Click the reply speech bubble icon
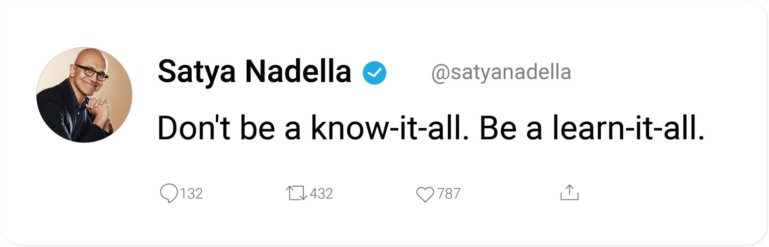769x247 pixels. click(x=169, y=193)
